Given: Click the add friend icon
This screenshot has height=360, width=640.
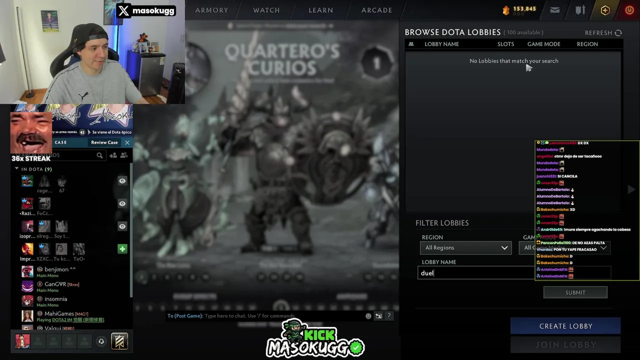Looking at the screenshot, I should click(x=113, y=155).
